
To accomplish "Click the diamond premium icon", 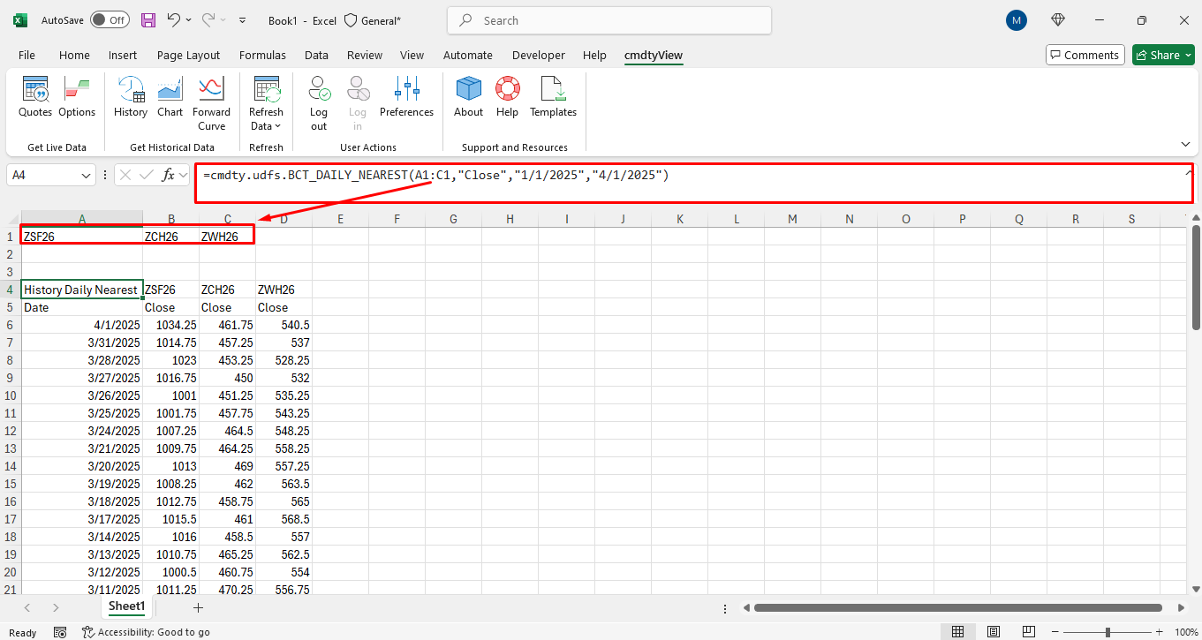I will [x=1058, y=20].
